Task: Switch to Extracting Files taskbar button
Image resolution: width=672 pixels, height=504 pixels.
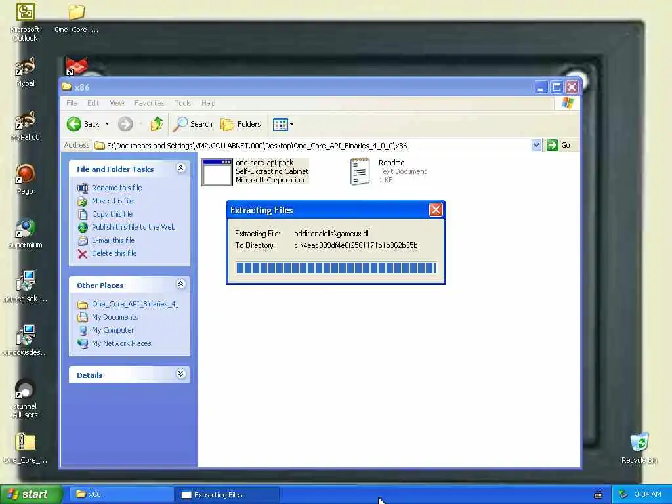Action: point(228,495)
